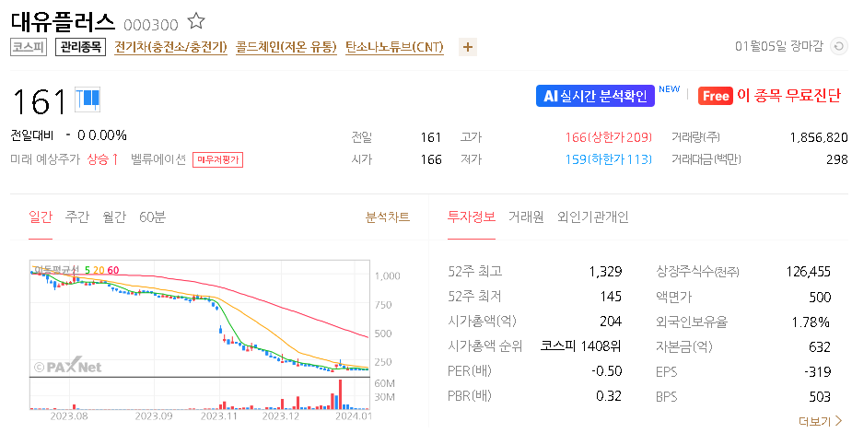Open AI 실시간 분석확인 button
The height and width of the screenshot is (445, 852).
[x=595, y=96]
